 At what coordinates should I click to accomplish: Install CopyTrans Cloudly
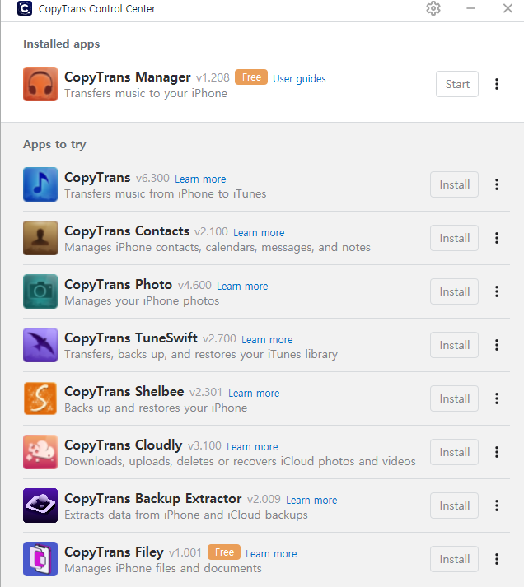(x=454, y=452)
